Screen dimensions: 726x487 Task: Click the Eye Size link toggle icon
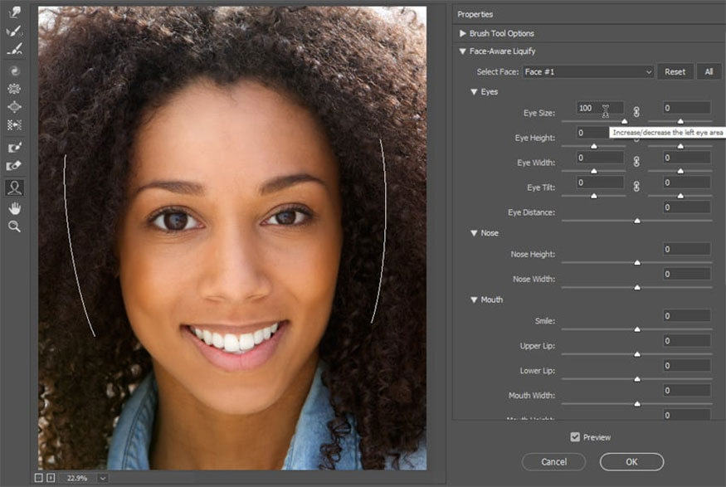click(x=636, y=109)
